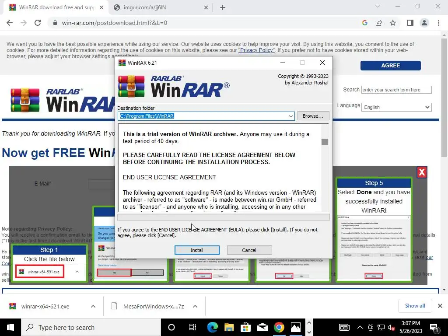
Task: Switch to the WinRAR download tab
Action: tap(56, 7)
